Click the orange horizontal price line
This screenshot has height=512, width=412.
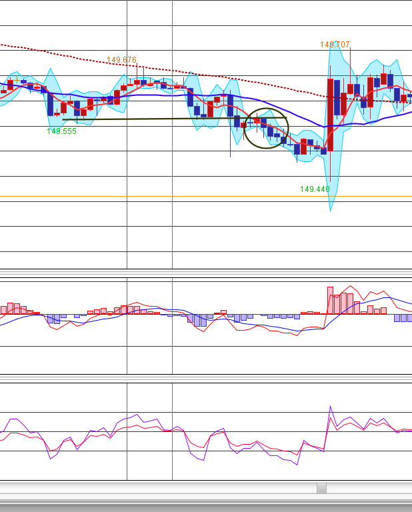(x=200, y=197)
